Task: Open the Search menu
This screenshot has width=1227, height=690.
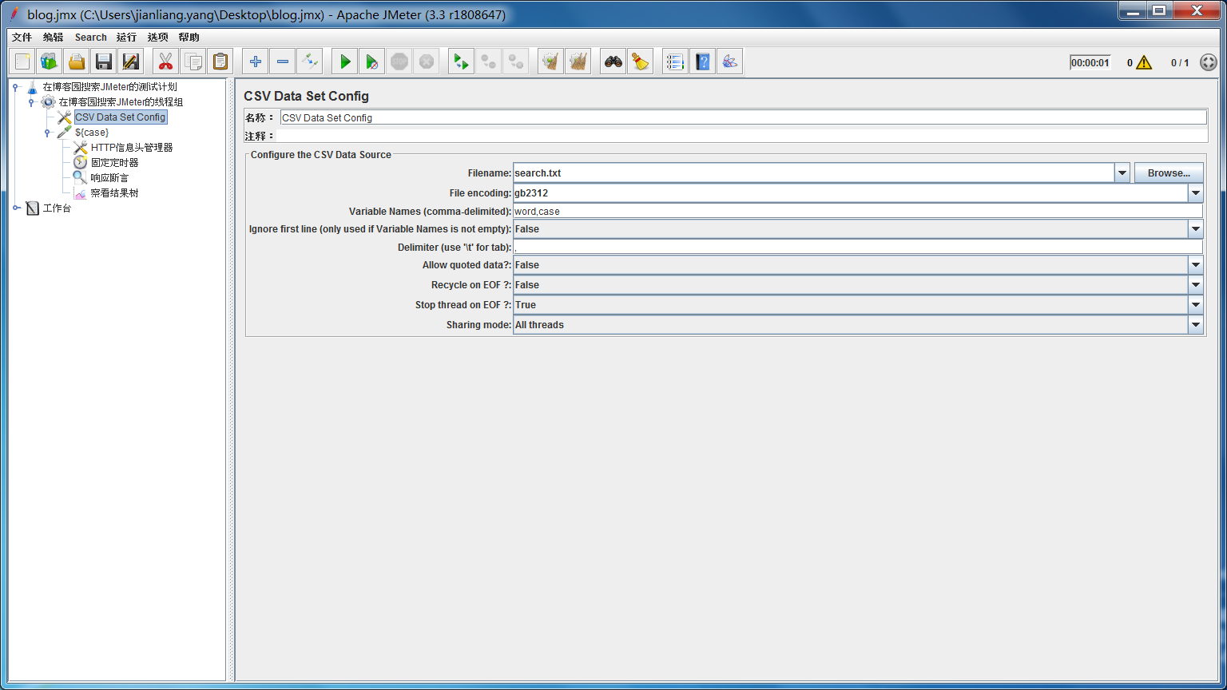Action: coord(91,38)
